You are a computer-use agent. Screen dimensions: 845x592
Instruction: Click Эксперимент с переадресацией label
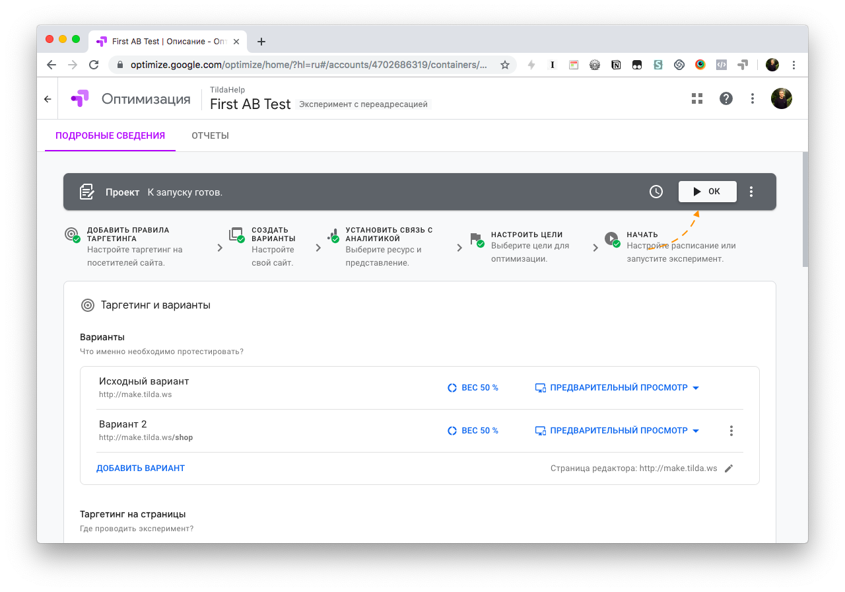click(363, 104)
